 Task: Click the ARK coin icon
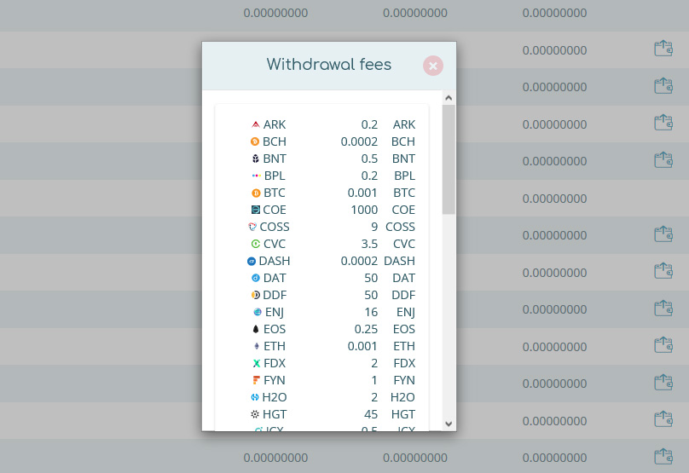point(256,124)
